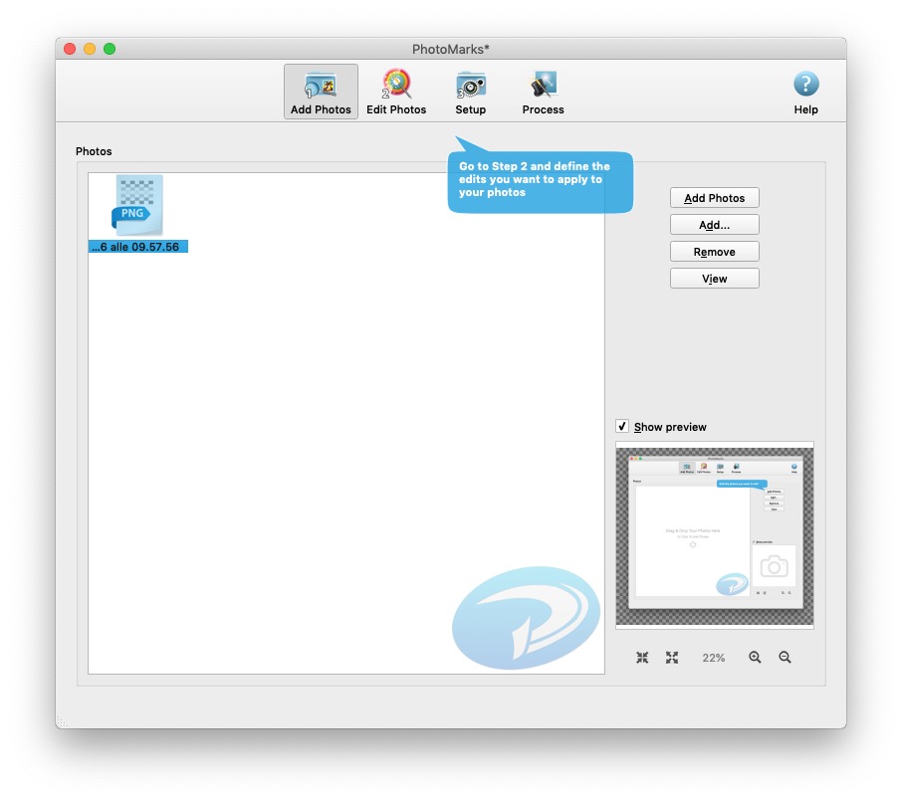Image resolution: width=902 pixels, height=802 pixels.
Task: Open the Edit Photos step
Action: tap(396, 90)
